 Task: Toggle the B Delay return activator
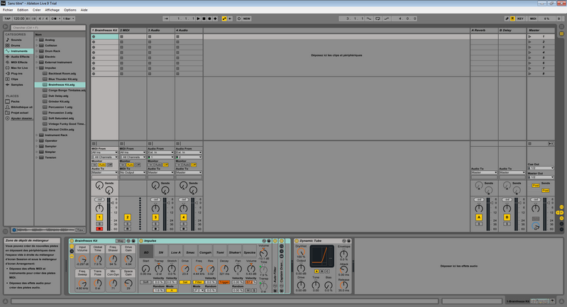(x=507, y=217)
